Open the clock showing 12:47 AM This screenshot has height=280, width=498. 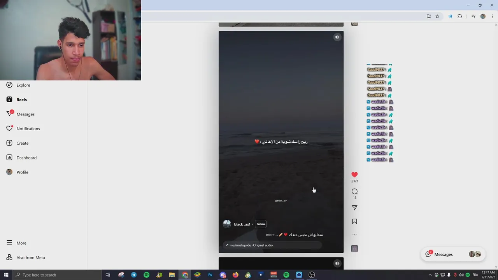[x=488, y=275]
